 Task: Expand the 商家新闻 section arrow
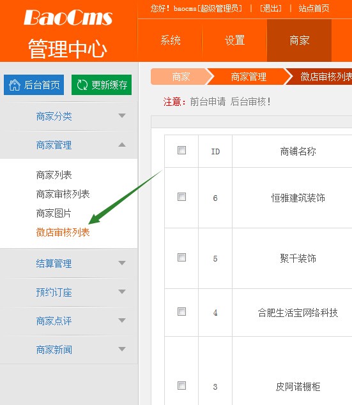[x=122, y=349]
